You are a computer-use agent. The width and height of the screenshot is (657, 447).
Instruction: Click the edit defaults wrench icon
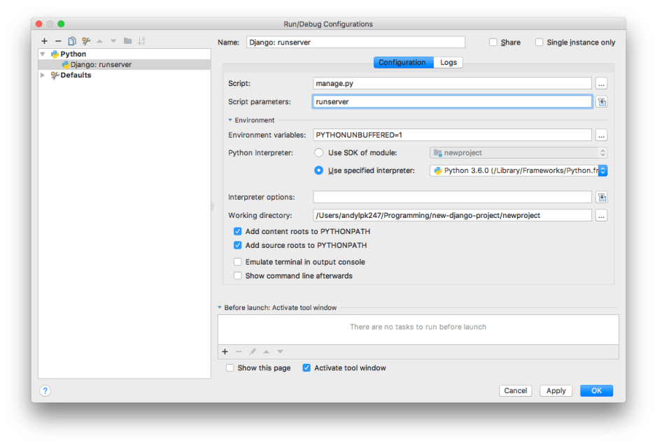pyautogui.click(x=86, y=41)
